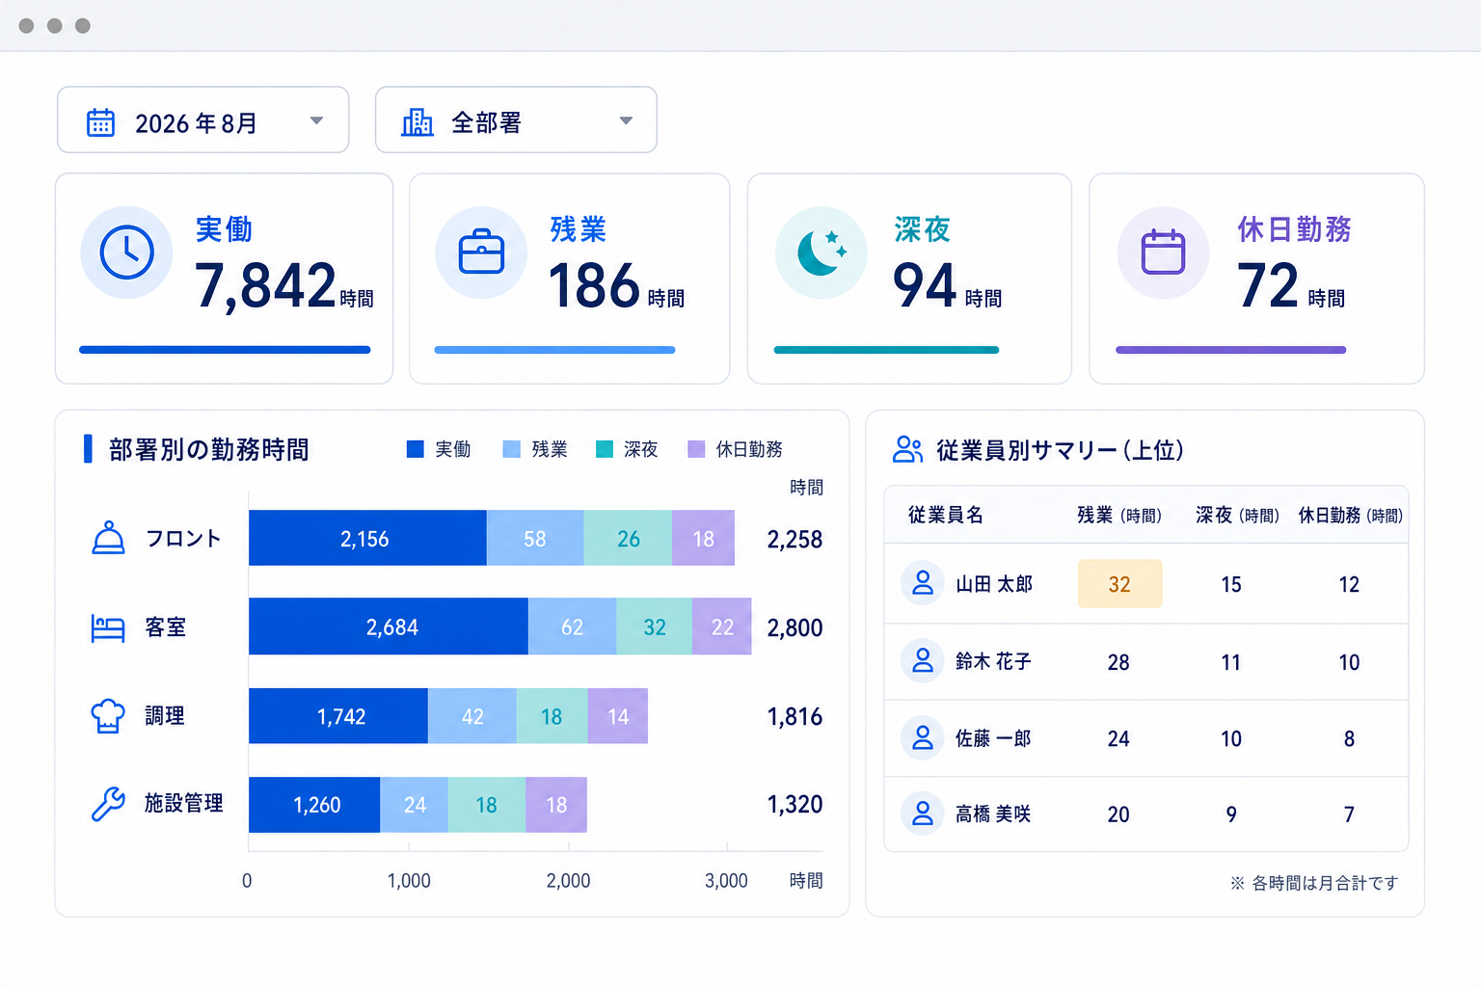
Task: Toggle 実働 legend color swatch
Action: coord(416,449)
